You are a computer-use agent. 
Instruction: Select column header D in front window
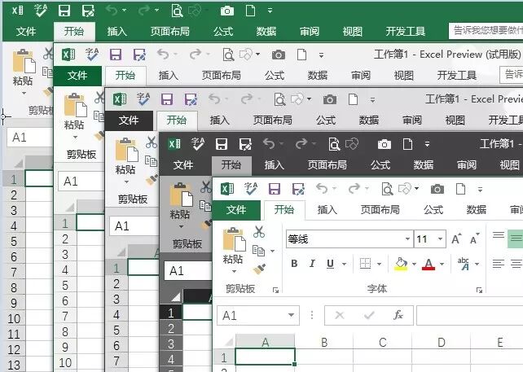tap(442, 343)
